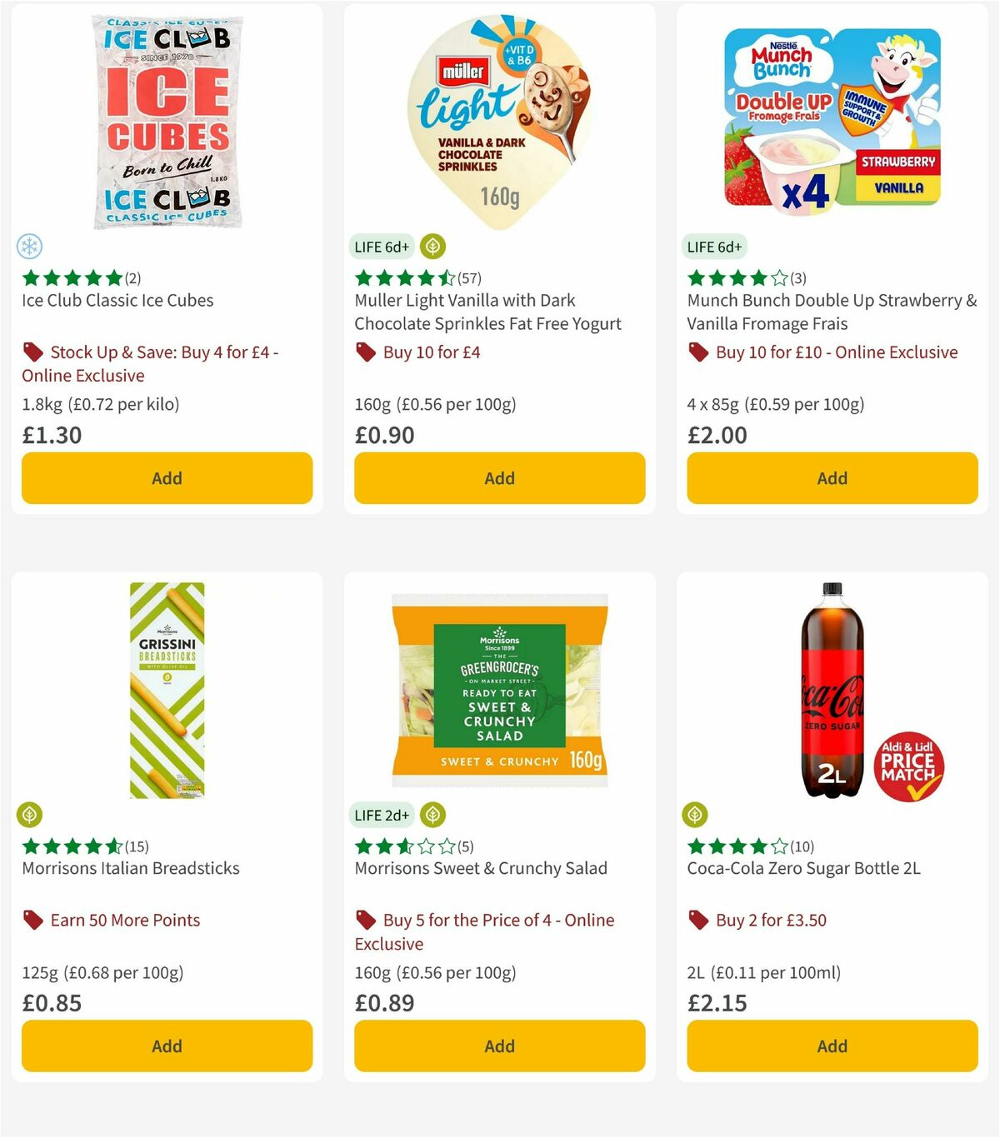The width and height of the screenshot is (1000, 1138).
Task: Click the red offer tag icon on Ice Club cubes
Action: [x=33, y=352]
